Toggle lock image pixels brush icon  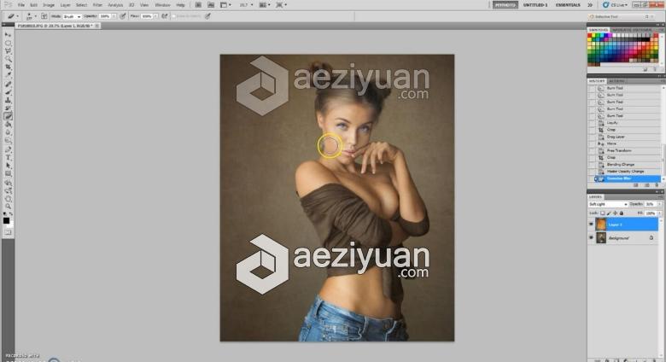609,213
